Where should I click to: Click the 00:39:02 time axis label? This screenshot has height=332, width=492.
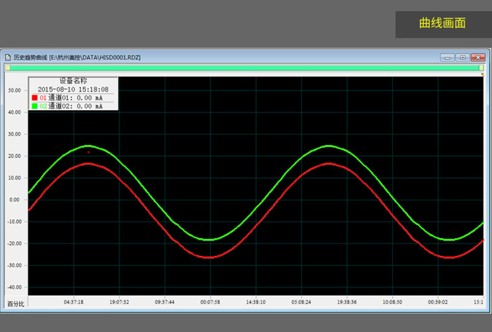[438, 302]
